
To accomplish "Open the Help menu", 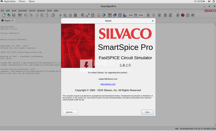I will pyautogui.click(x=56, y=11).
